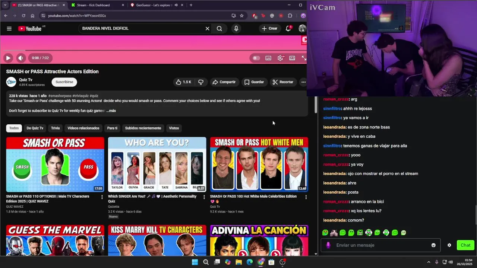Open the #smashorpass hashtag link

[60, 96]
